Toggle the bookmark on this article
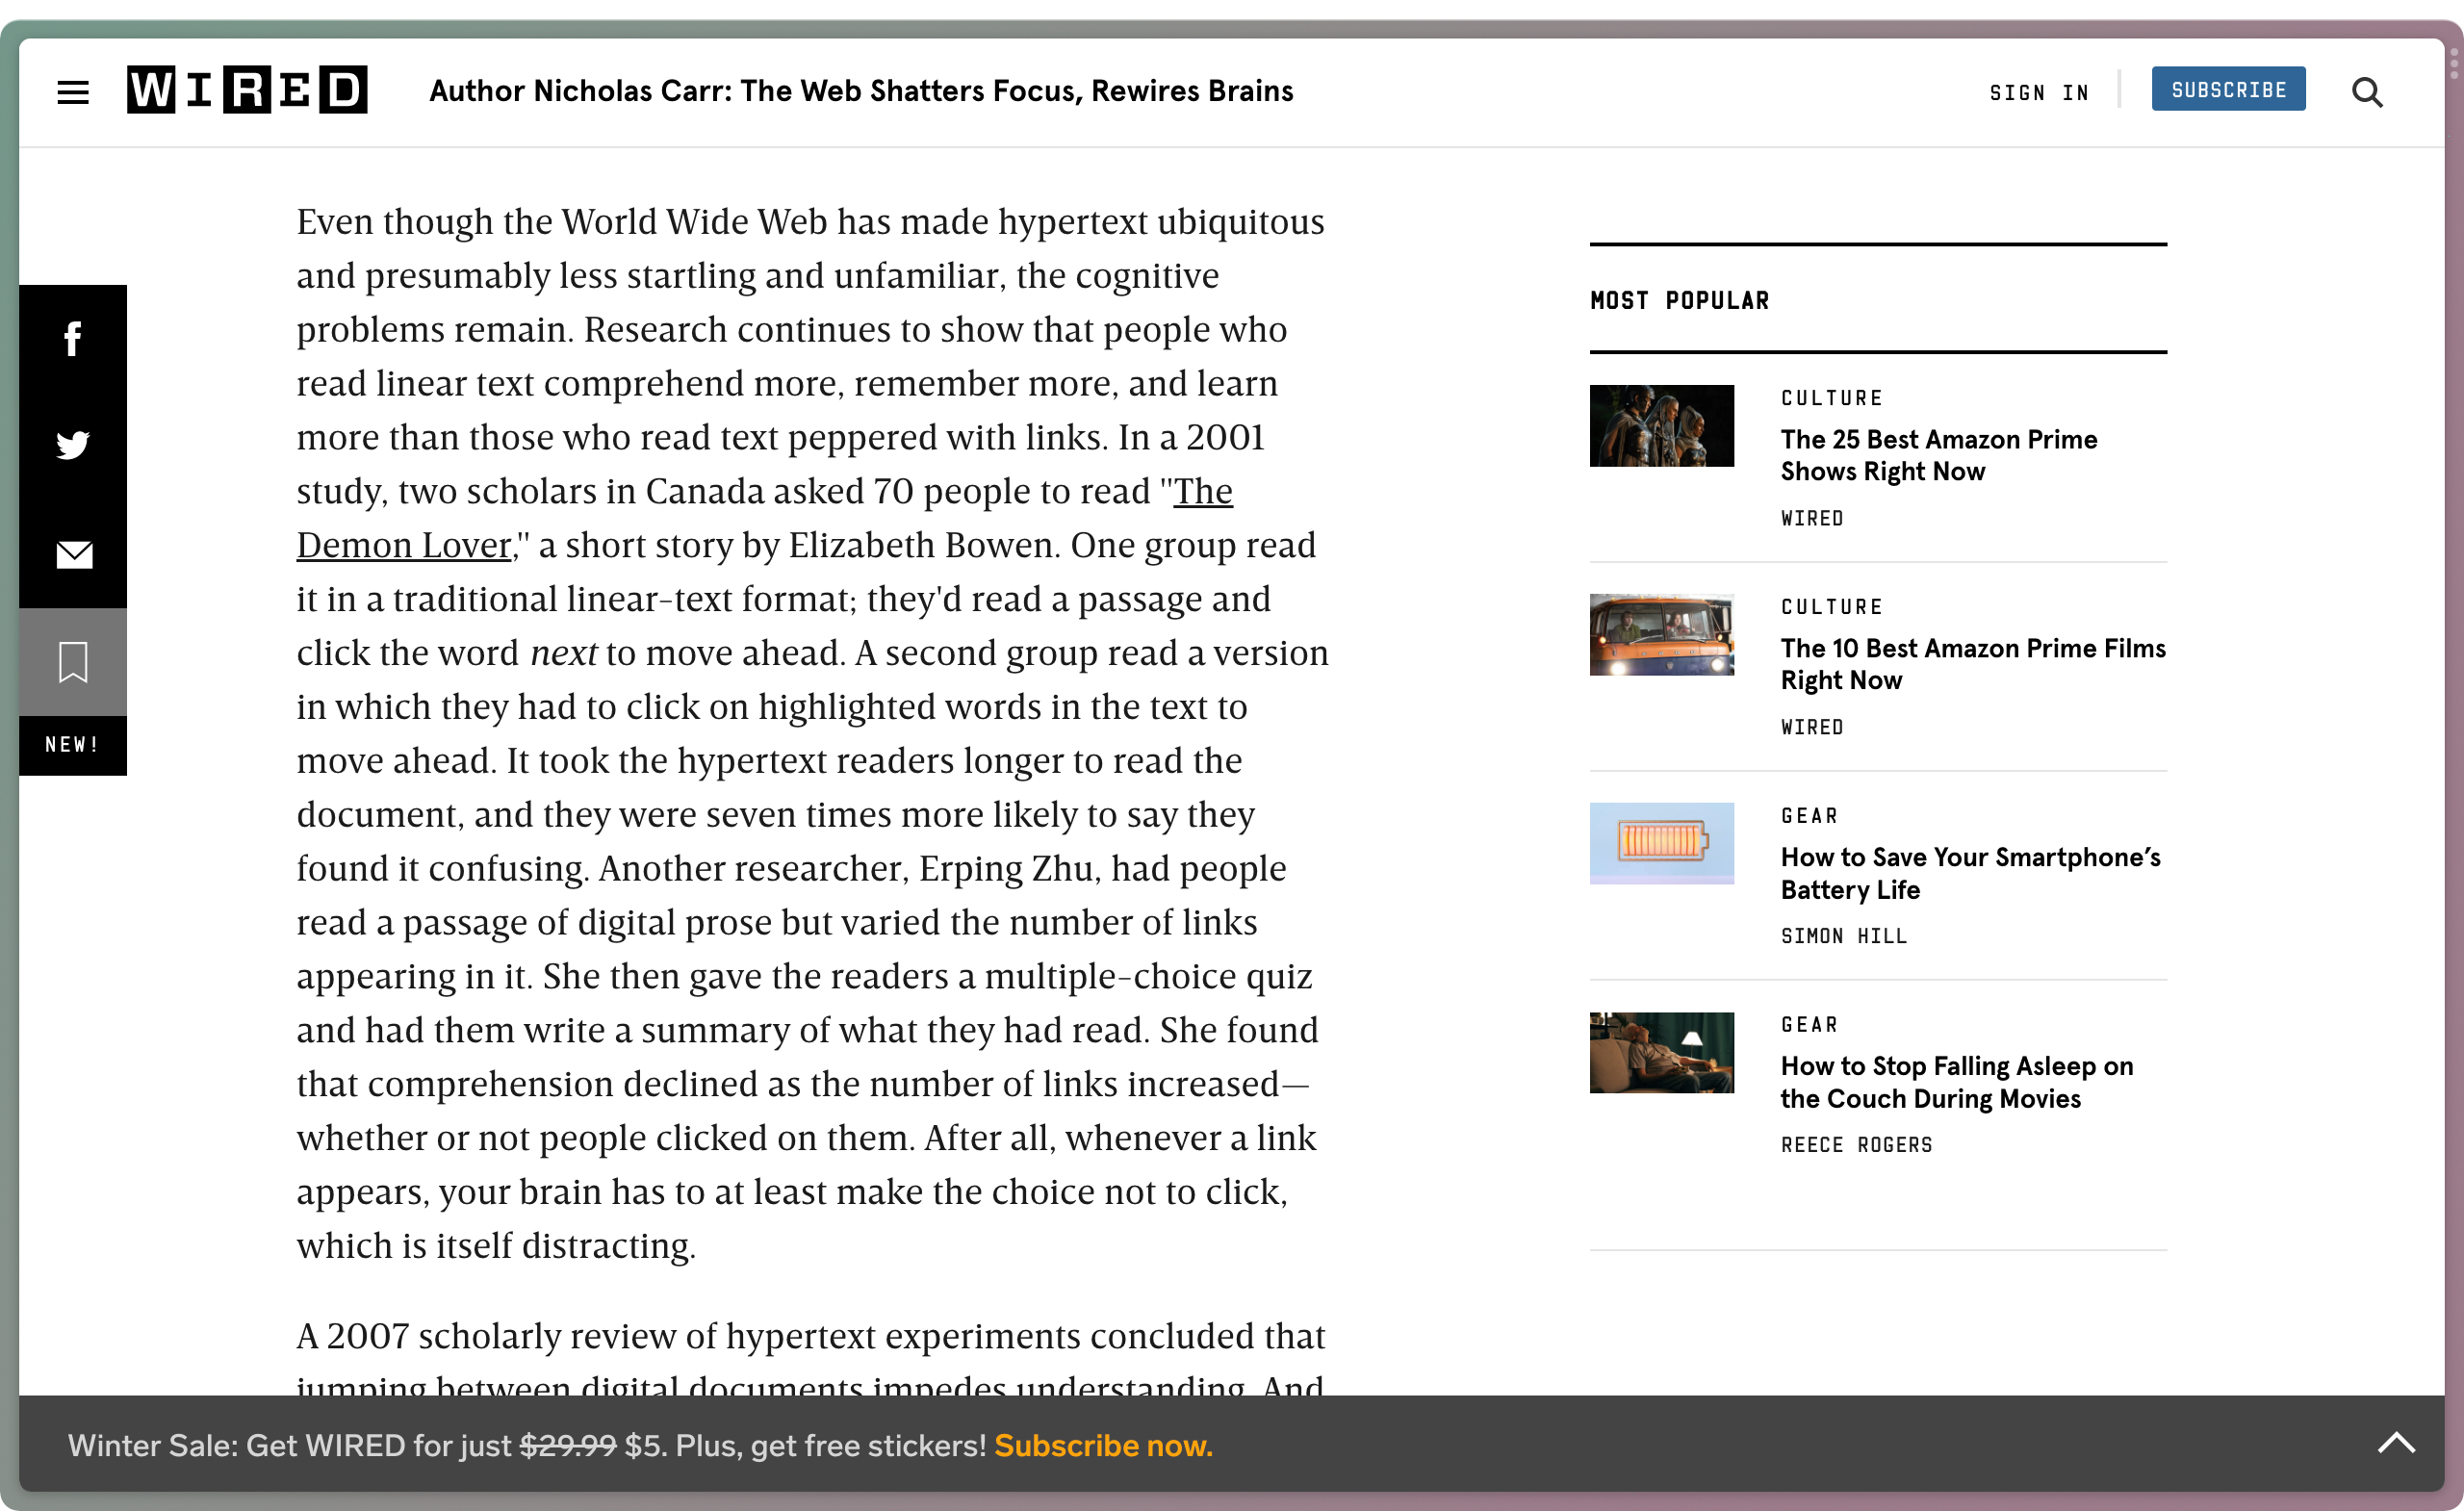 tap(74, 661)
